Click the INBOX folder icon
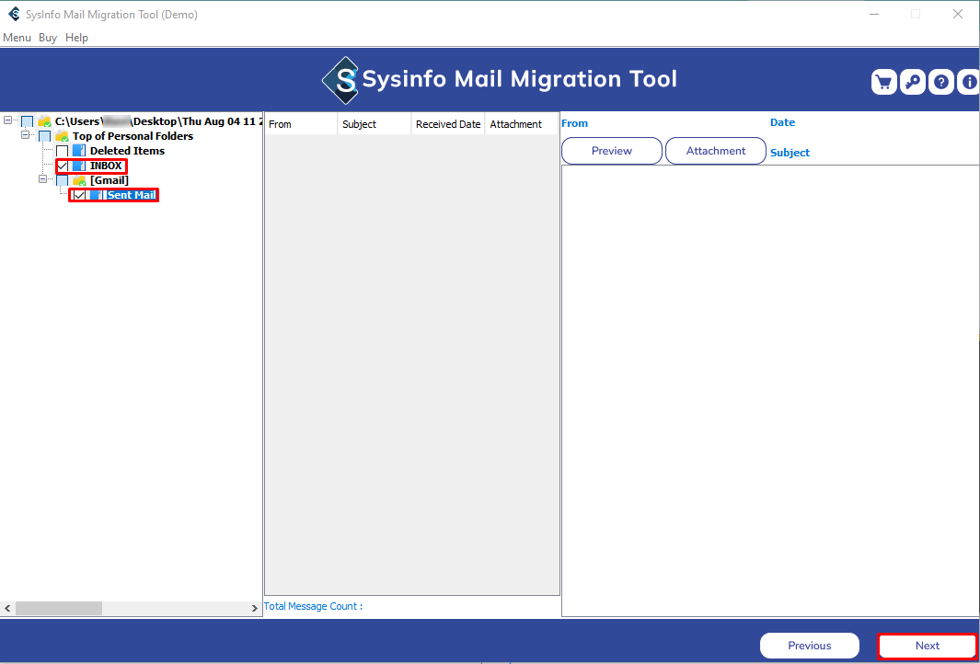This screenshot has width=980, height=664. click(x=79, y=166)
